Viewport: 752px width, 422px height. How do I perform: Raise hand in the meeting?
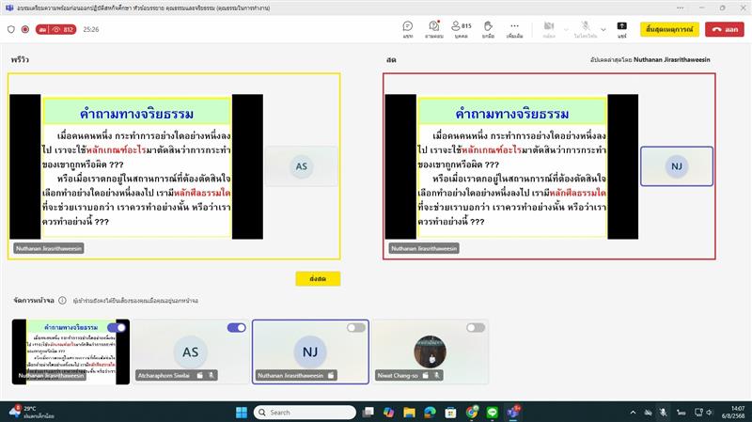(488, 29)
